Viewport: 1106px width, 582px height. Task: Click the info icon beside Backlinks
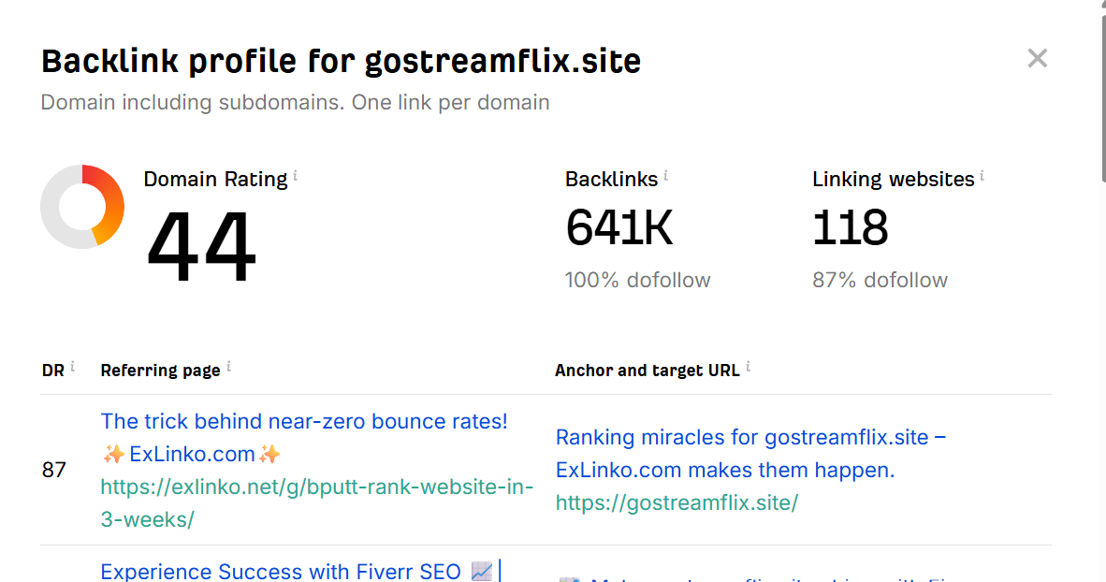click(x=665, y=176)
